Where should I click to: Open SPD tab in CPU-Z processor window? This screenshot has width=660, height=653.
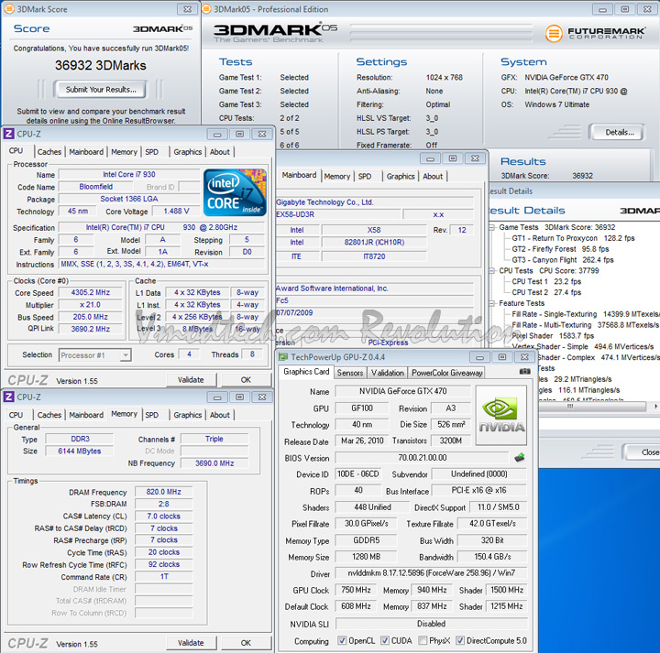click(152, 152)
